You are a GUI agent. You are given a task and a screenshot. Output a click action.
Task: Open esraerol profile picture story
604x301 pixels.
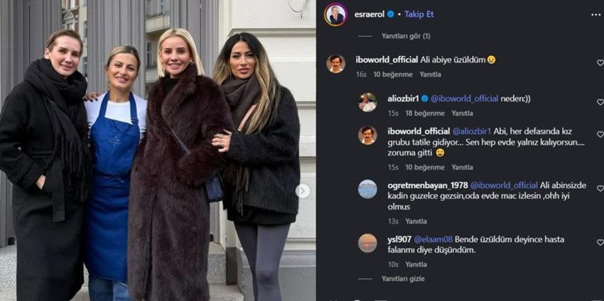click(x=336, y=15)
